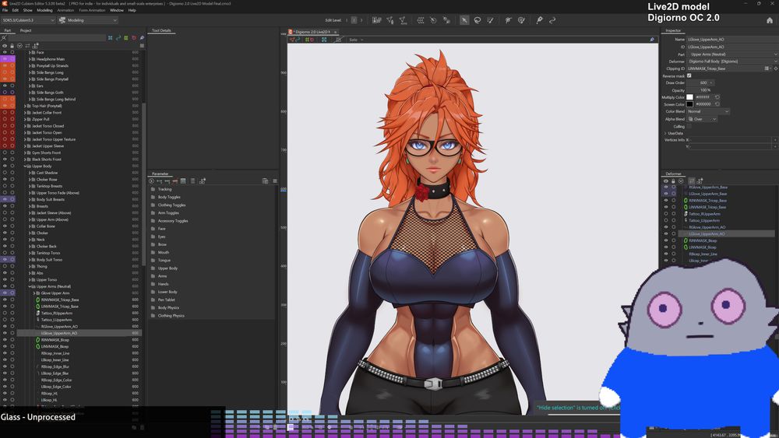Toggle visibility of LGlove_UpperArm_AO in Part list
The image size is (779, 438).
click(x=5, y=333)
